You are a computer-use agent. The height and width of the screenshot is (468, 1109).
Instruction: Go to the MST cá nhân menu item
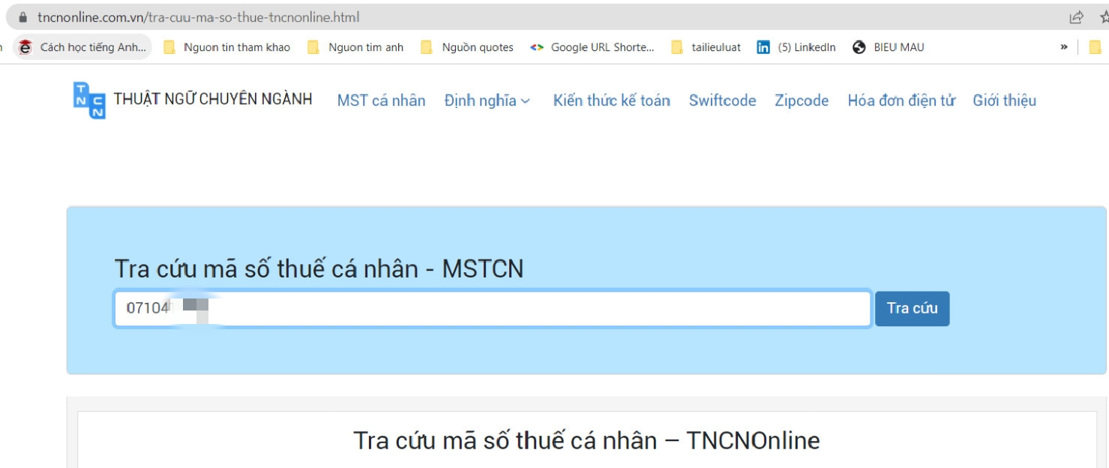(381, 100)
